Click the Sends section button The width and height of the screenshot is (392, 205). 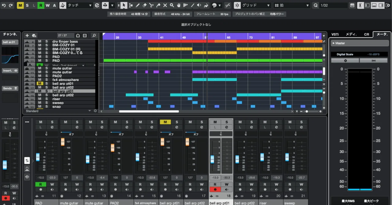[x=10, y=88]
